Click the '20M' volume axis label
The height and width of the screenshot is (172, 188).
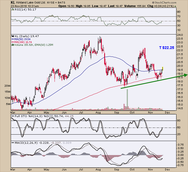(7, 86)
